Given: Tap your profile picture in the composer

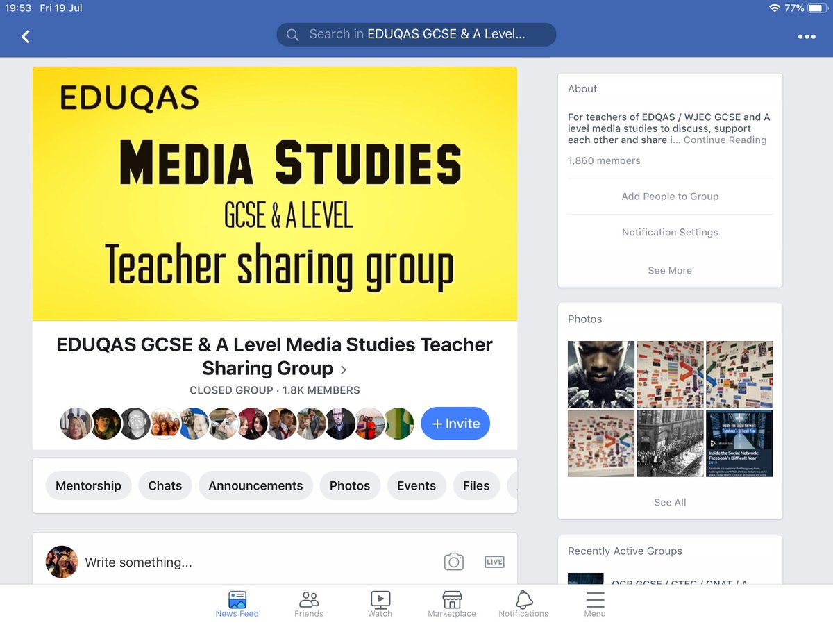Looking at the screenshot, I should tap(62, 562).
